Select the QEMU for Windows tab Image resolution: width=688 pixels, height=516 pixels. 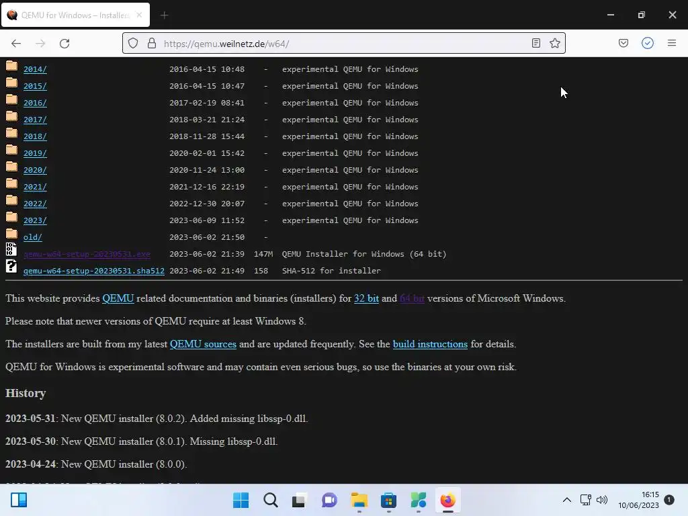(x=75, y=15)
